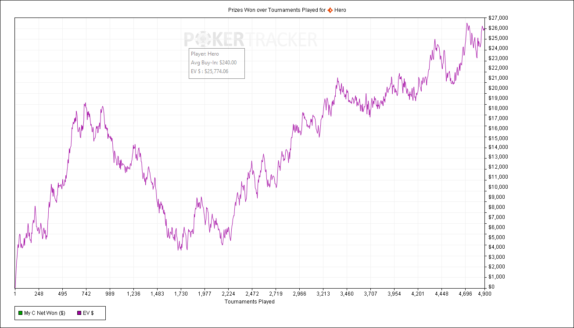This screenshot has height=328, width=574.
Task: Click the 495 x-axis tick label
Action: point(62,294)
